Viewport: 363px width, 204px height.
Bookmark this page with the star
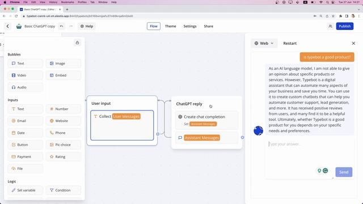point(333,16)
